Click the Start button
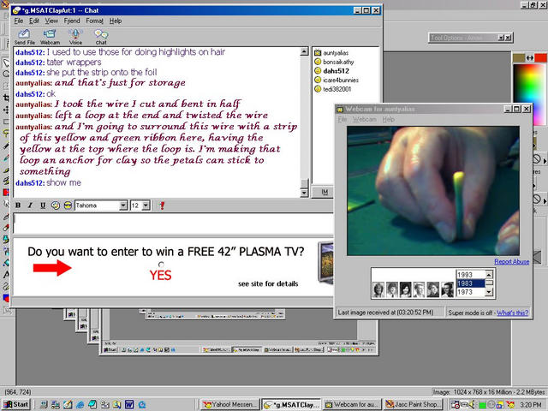This screenshot has height=411, width=548. [x=16, y=404]
